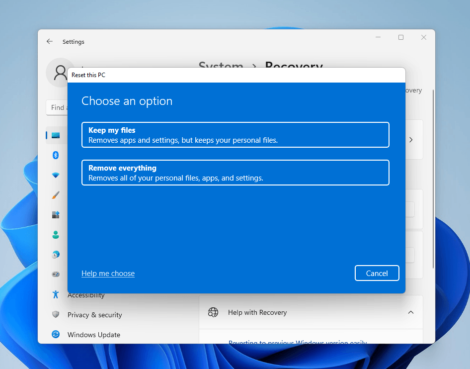Minimize the Settings window
Image resolution: width=470 pixels, height=369 pixels.
click(378, 37)
